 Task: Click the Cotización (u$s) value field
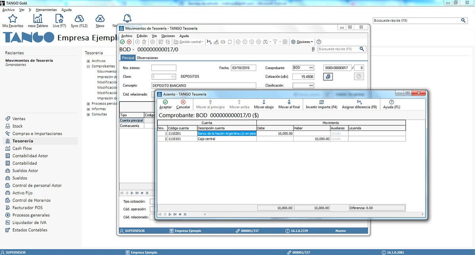pyautogui.click(x=304, y=77)
